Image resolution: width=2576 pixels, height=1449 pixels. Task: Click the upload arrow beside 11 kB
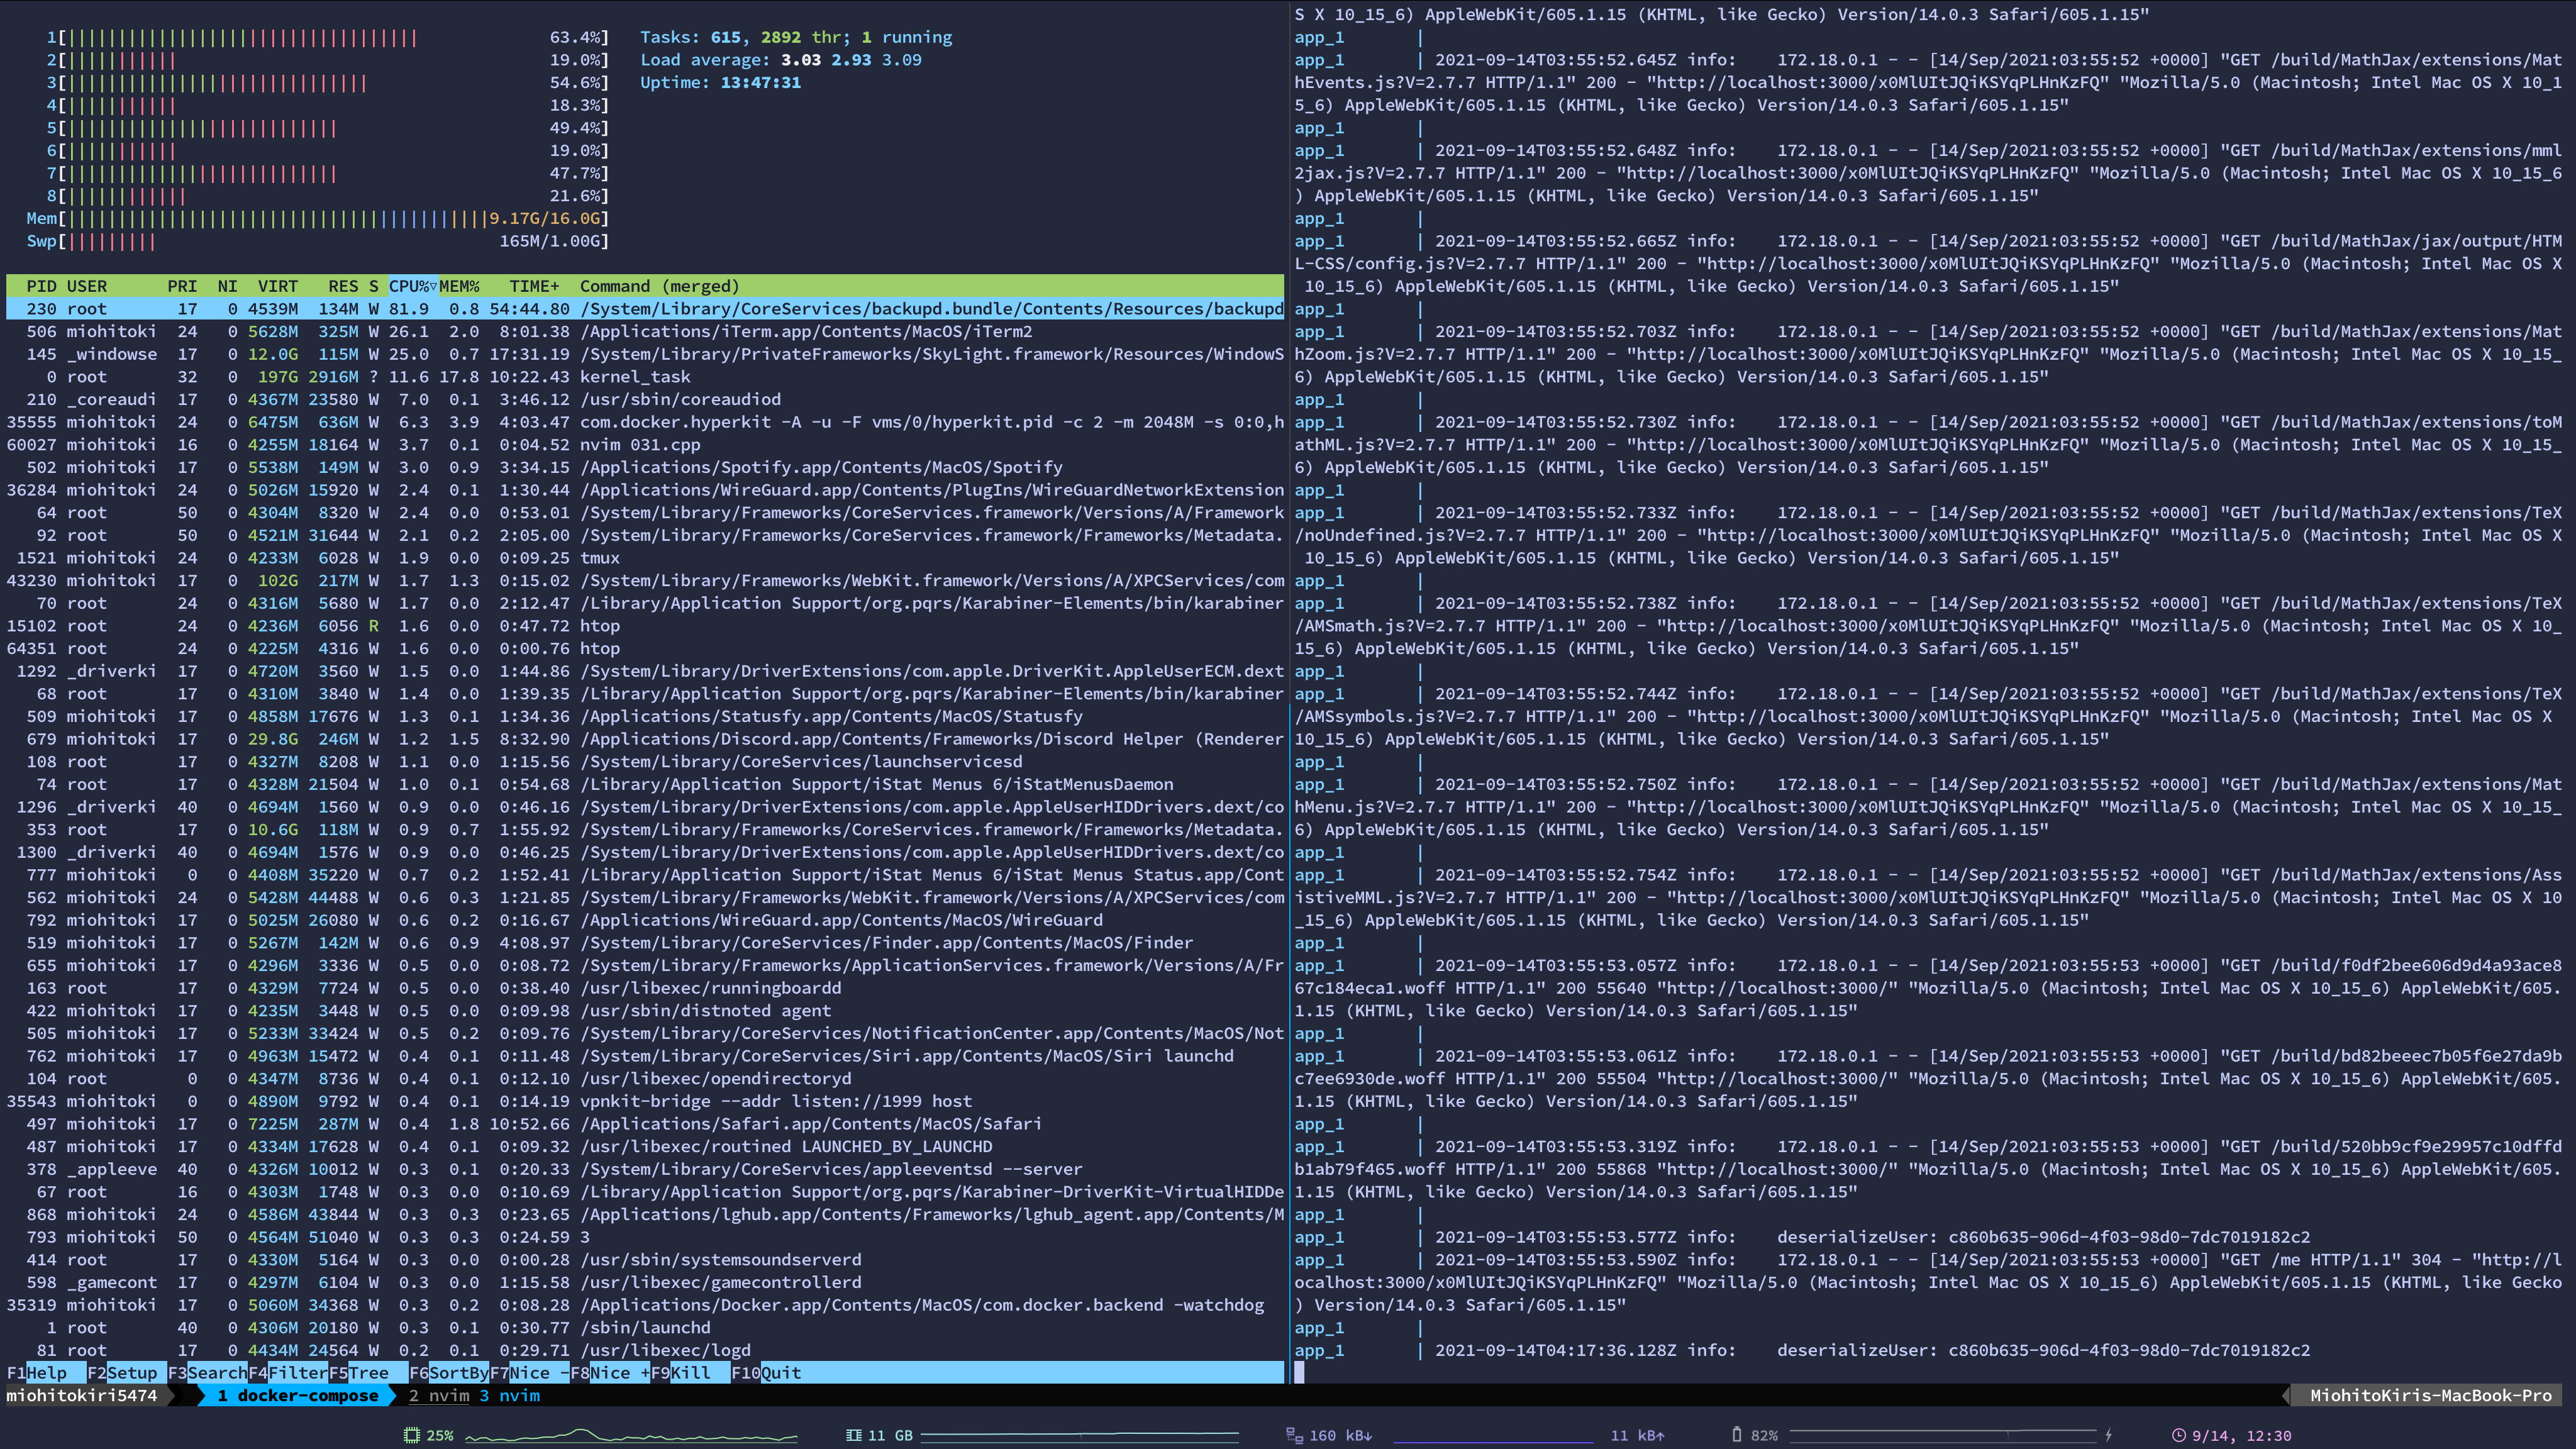click(1660, 1436)
